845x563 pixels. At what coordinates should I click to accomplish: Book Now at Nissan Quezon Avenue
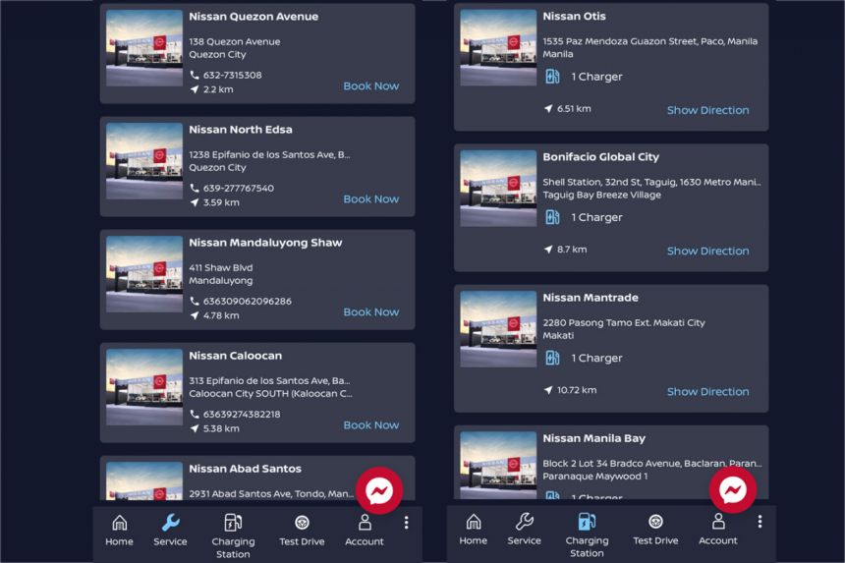click(x=371, y=86)
